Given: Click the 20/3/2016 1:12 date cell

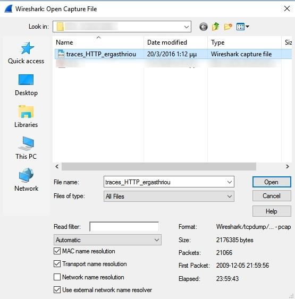Looking at the screenshot, I should tap(172, 54).
